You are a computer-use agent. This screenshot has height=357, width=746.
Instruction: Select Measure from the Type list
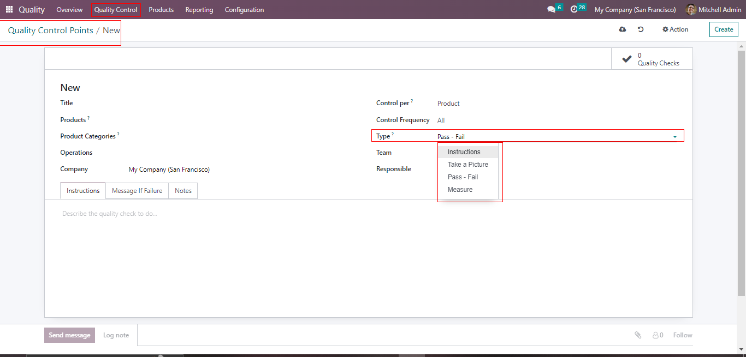[x=460, y=190]
